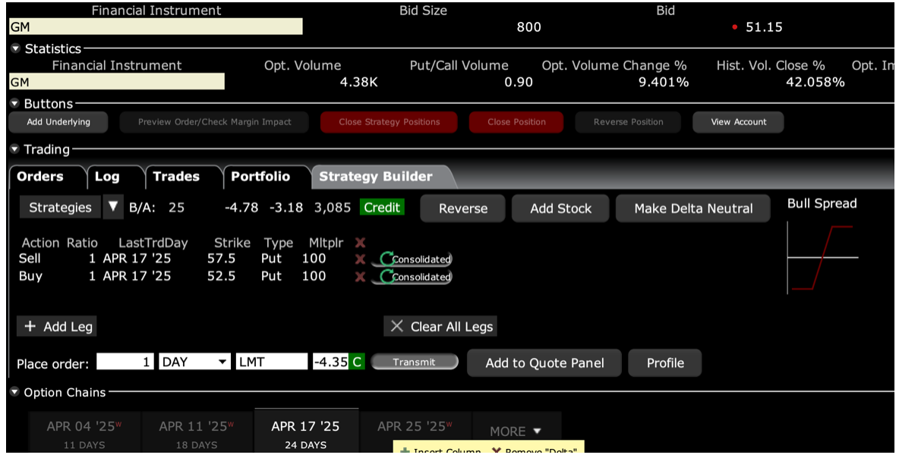Switch to the Portfolio tab

point(260,177)
